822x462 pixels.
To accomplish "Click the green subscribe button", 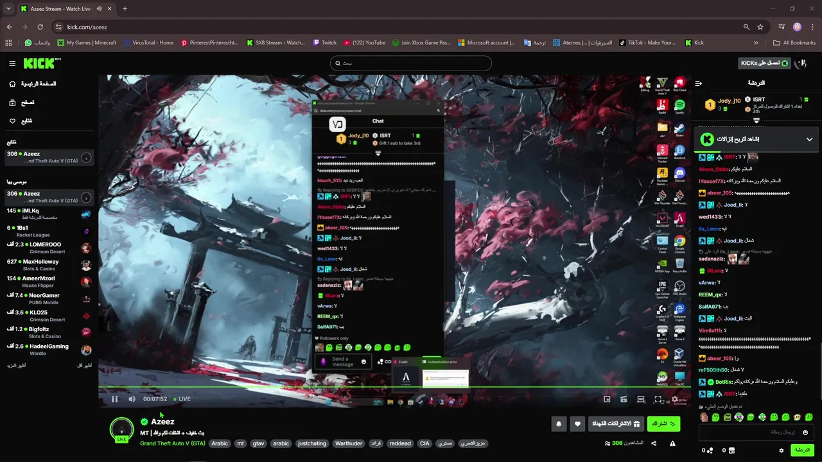I will tap(663, 424).
